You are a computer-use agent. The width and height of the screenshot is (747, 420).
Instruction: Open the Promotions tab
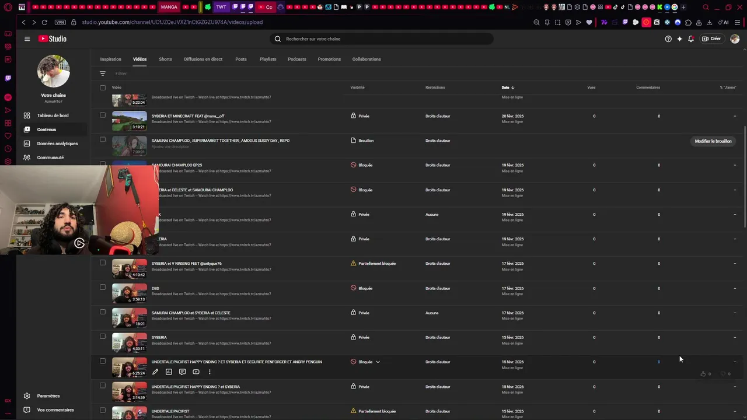pyautogui.click(x=329, y=59)
